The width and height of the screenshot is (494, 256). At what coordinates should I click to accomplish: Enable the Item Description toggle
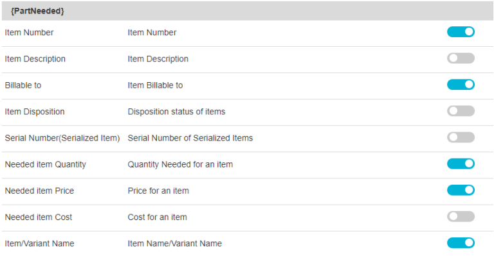[461, 58]
